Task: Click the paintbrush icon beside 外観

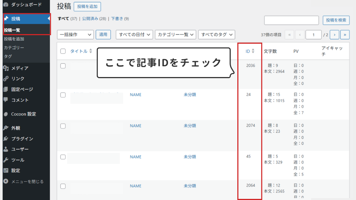Action: click(x=6, y=128)
